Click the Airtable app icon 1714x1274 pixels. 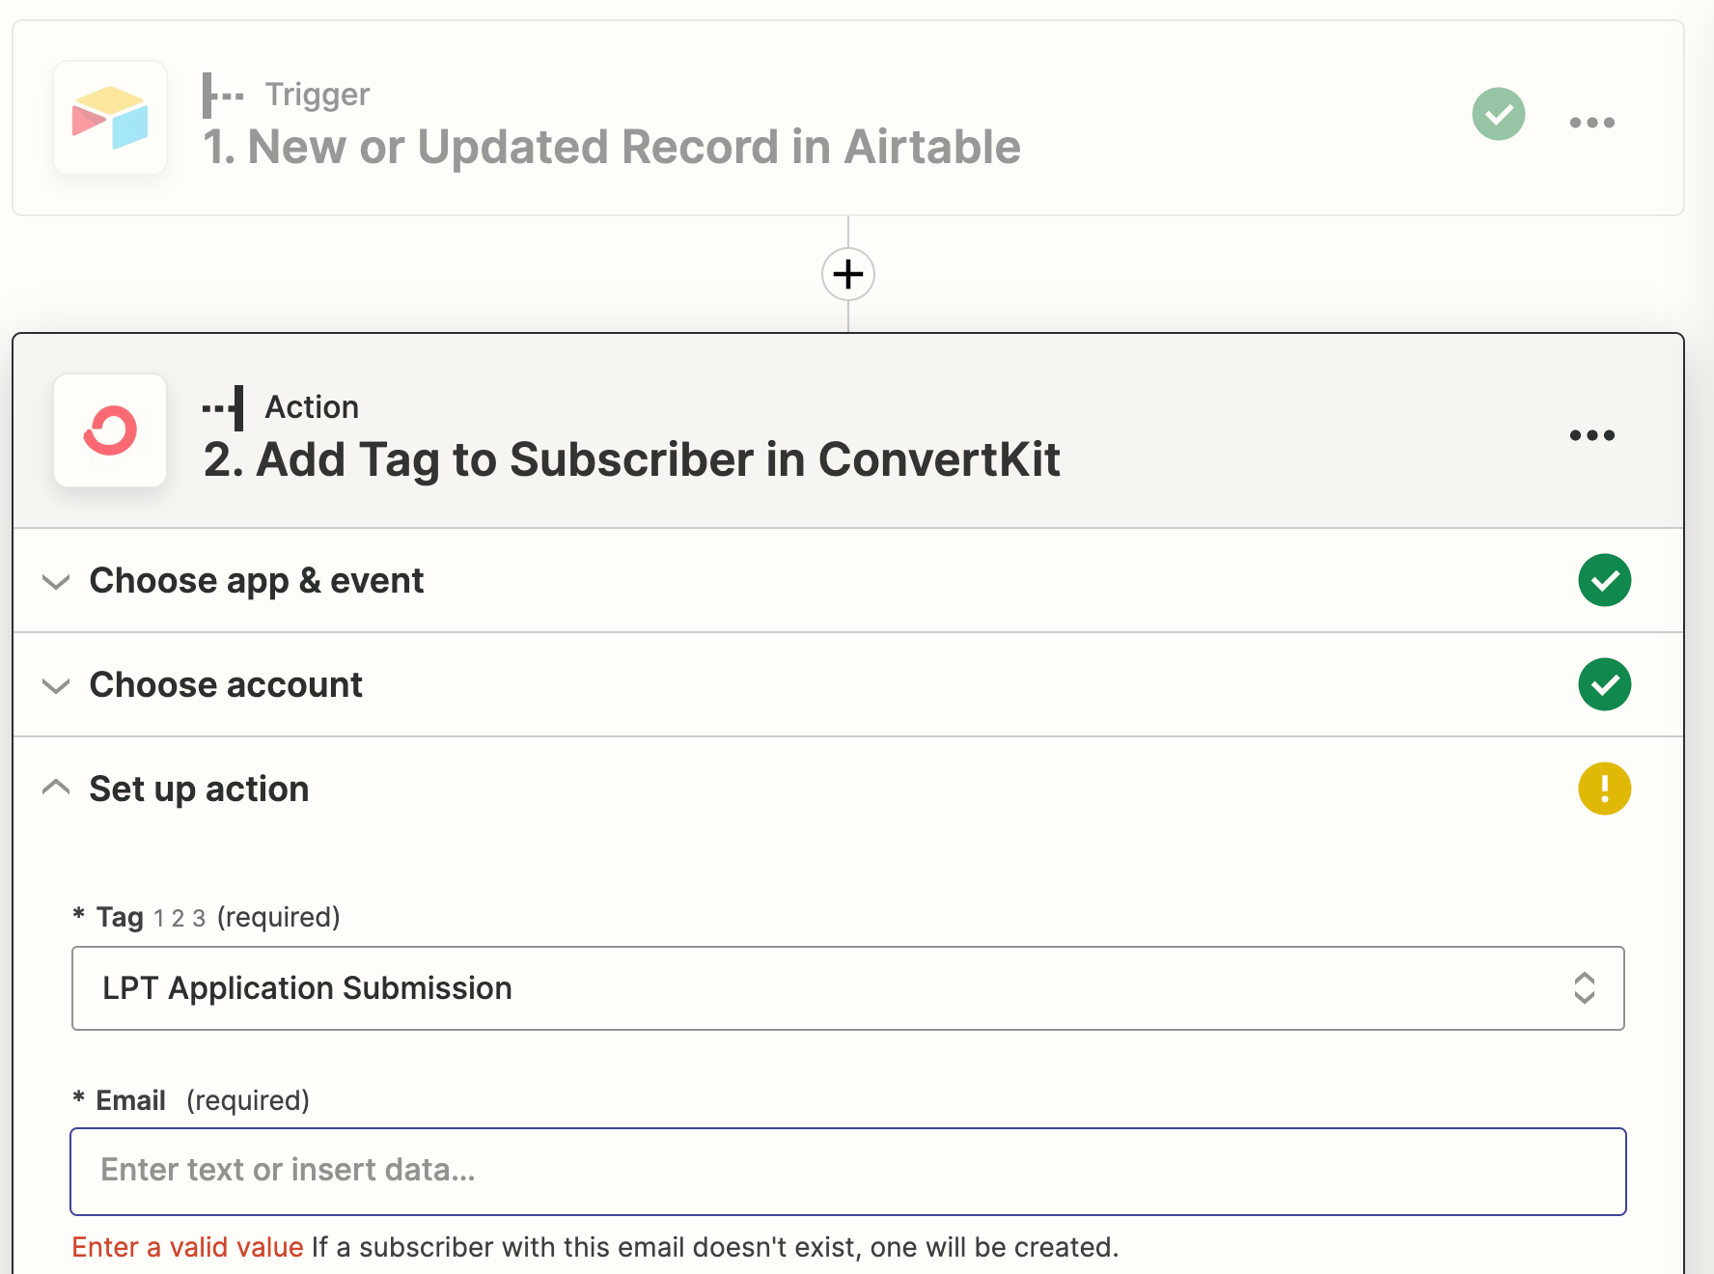pyautogui.click(x=110, y=118)
